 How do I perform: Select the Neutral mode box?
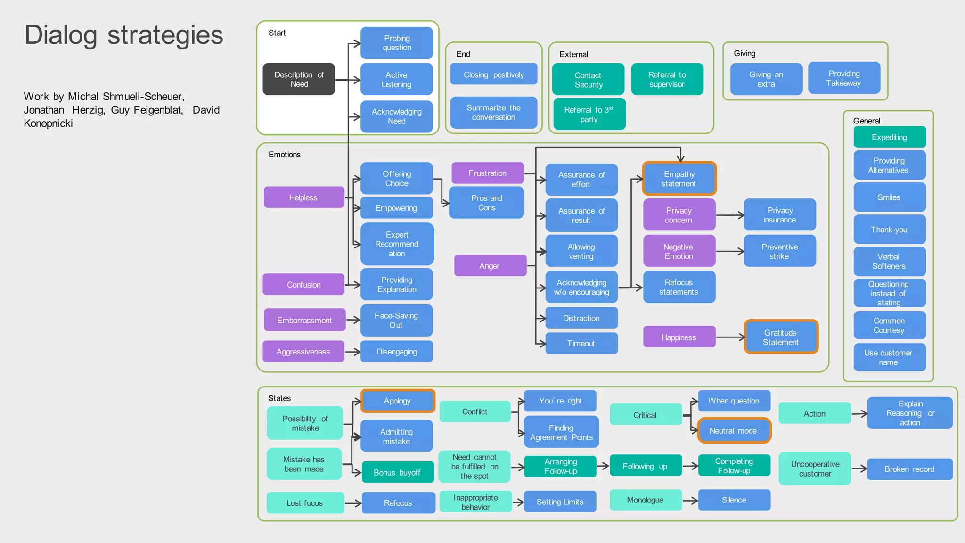733,430
